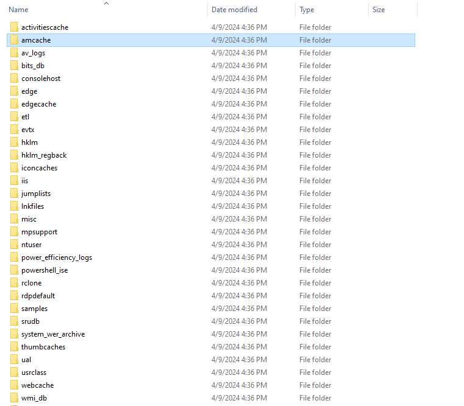Click the system_wer_archive folder icon

pyautogui.click(x=14, y=334)
